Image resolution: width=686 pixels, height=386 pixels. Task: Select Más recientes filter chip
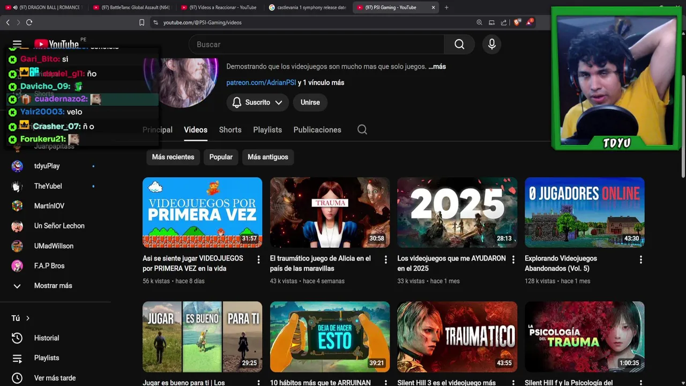tap(173, 157)
